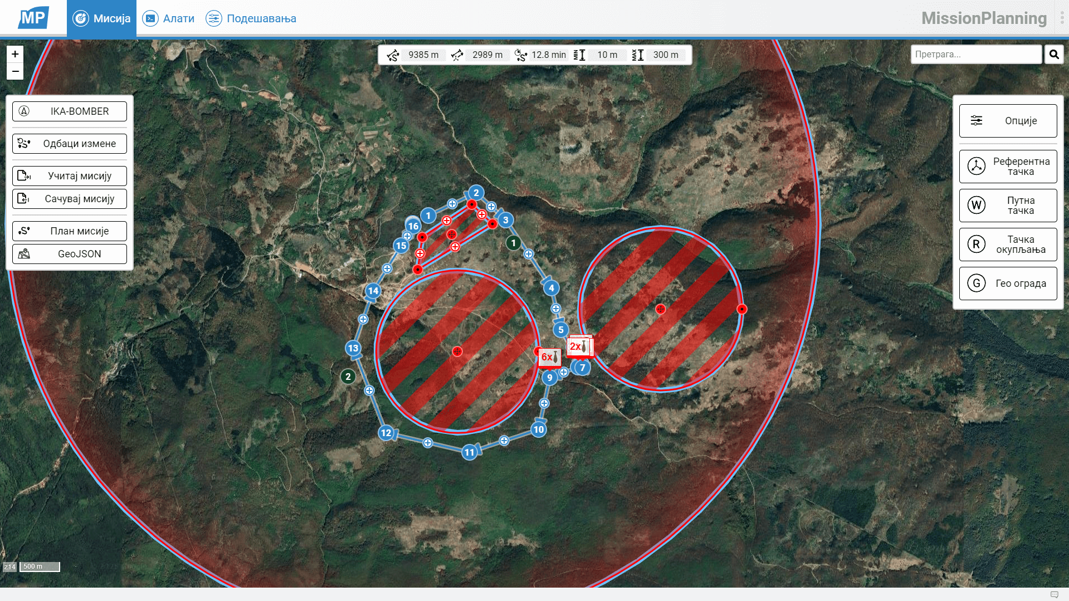Click Сачувај мисију button
Image resolution: width=1069 pixels, height=601 pixels.
tap(69, 198)
